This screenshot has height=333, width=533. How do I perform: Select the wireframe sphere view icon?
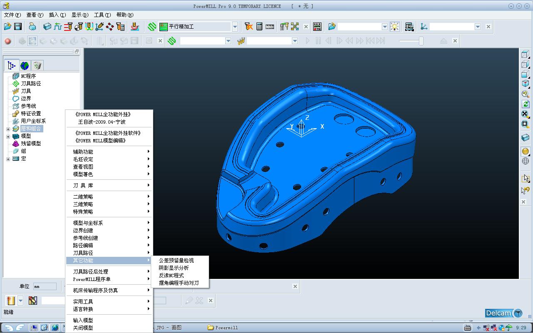click(x=525, y=161)
